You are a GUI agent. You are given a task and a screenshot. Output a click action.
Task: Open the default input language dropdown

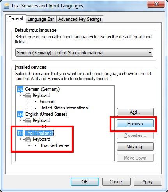(x=84, y=53)
